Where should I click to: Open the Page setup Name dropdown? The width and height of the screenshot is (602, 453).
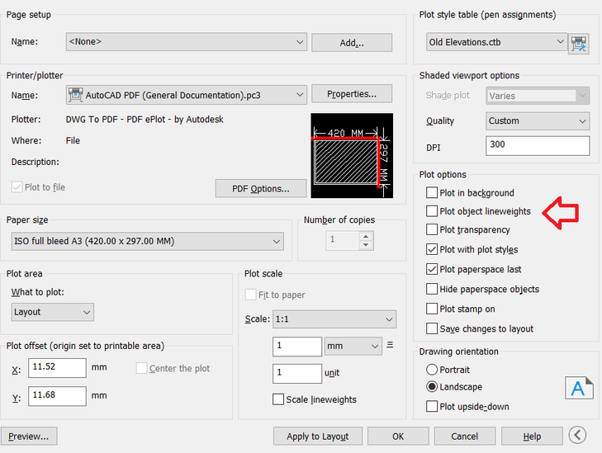point(186,42)
